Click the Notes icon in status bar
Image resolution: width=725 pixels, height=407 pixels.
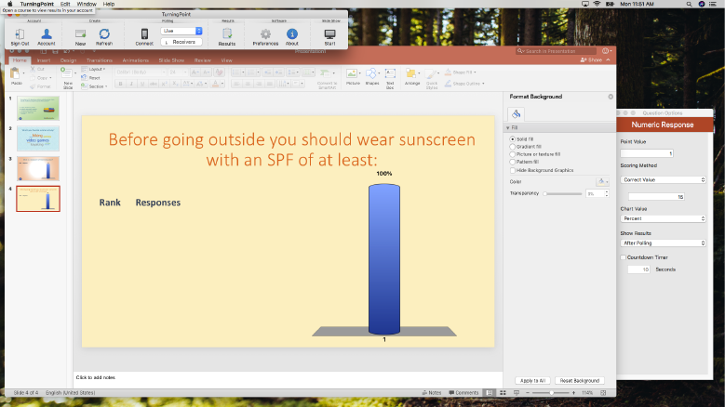coord(432,393)
